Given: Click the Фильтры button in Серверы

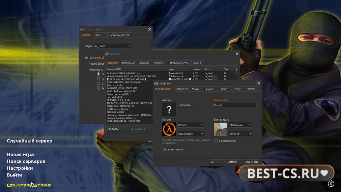Looking at the screenshot, I should tap(118, 129).
